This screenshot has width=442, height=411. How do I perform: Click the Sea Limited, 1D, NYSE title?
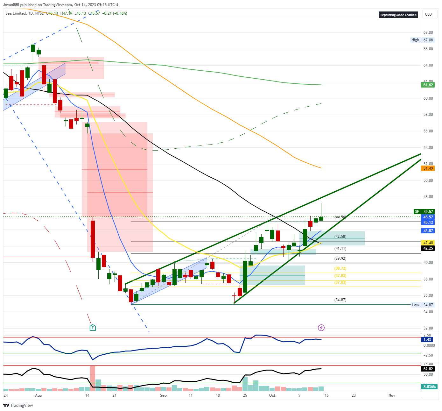click(25, 13)
